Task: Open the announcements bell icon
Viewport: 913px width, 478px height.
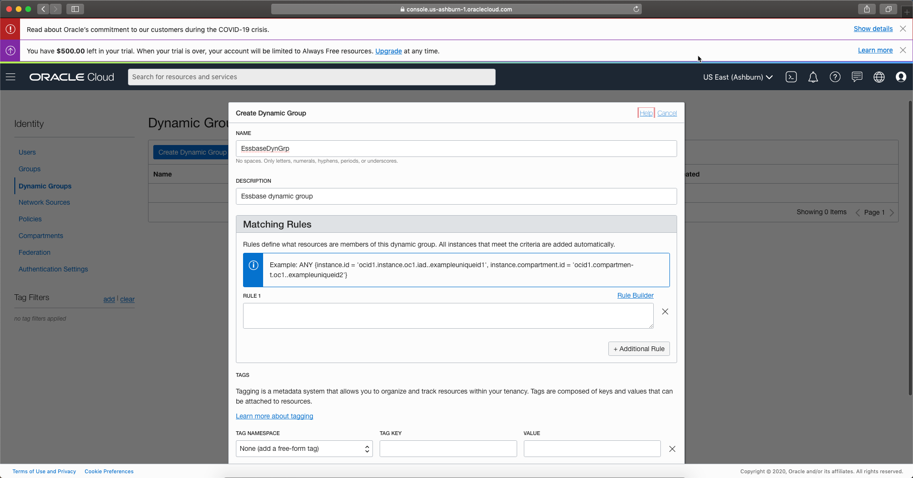Action: [813, 77]
